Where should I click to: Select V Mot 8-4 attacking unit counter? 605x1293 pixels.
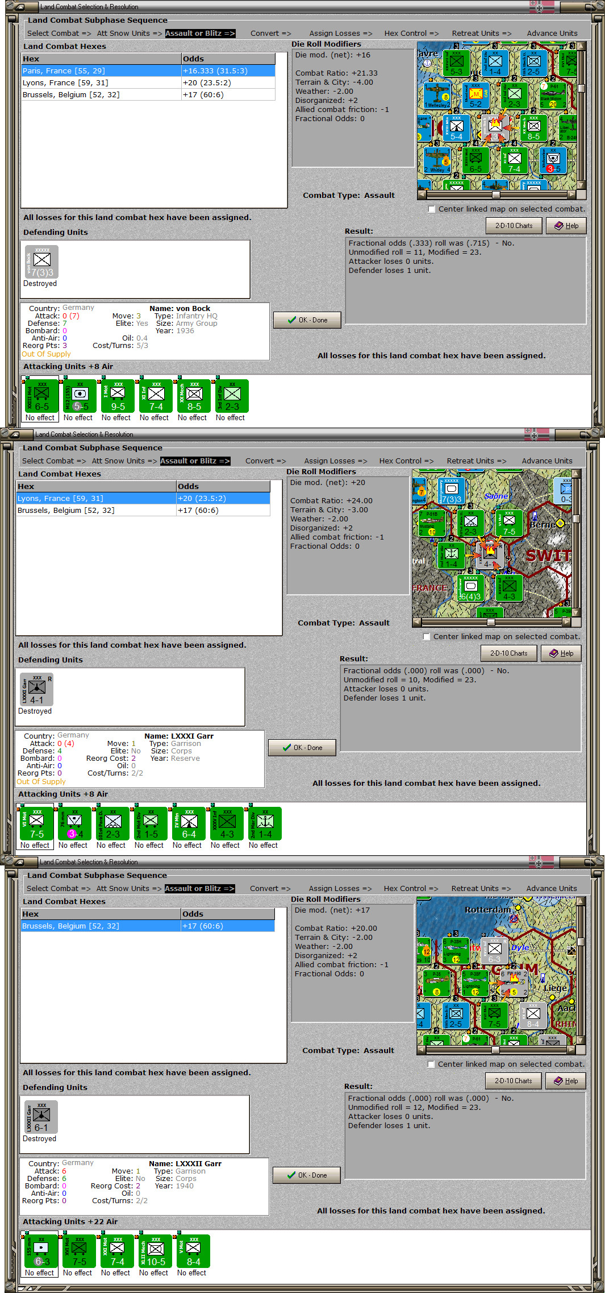193,1251
